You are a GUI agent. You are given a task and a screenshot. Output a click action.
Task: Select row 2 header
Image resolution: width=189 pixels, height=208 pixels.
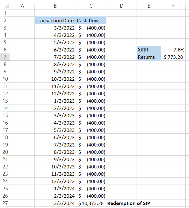[x=5, y=20]
